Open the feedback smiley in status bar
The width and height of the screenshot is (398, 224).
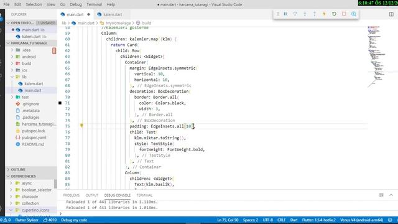tap(390, 220)
